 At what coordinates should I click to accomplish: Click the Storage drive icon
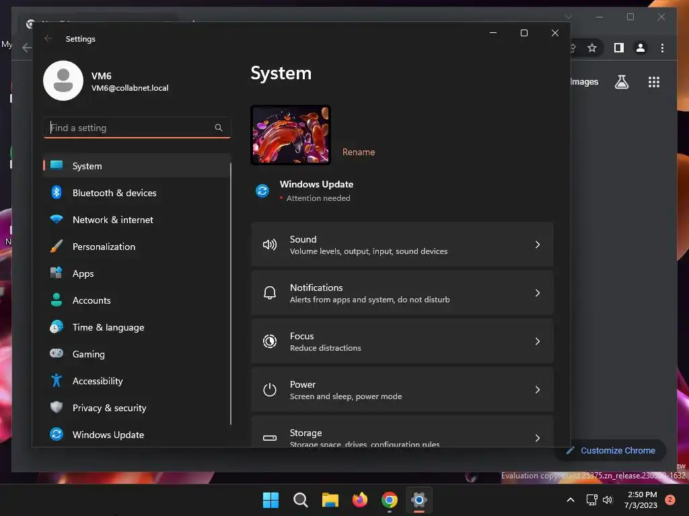click(269, 438)
